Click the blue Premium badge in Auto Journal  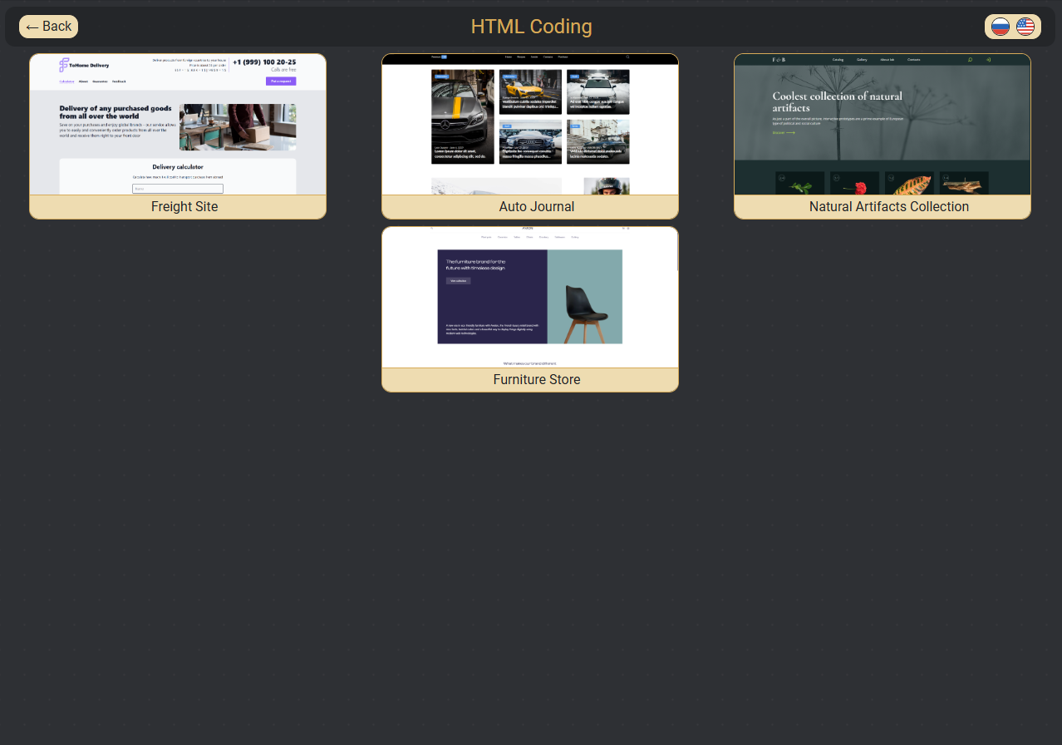pyautogui.click(x=443, y=57)
